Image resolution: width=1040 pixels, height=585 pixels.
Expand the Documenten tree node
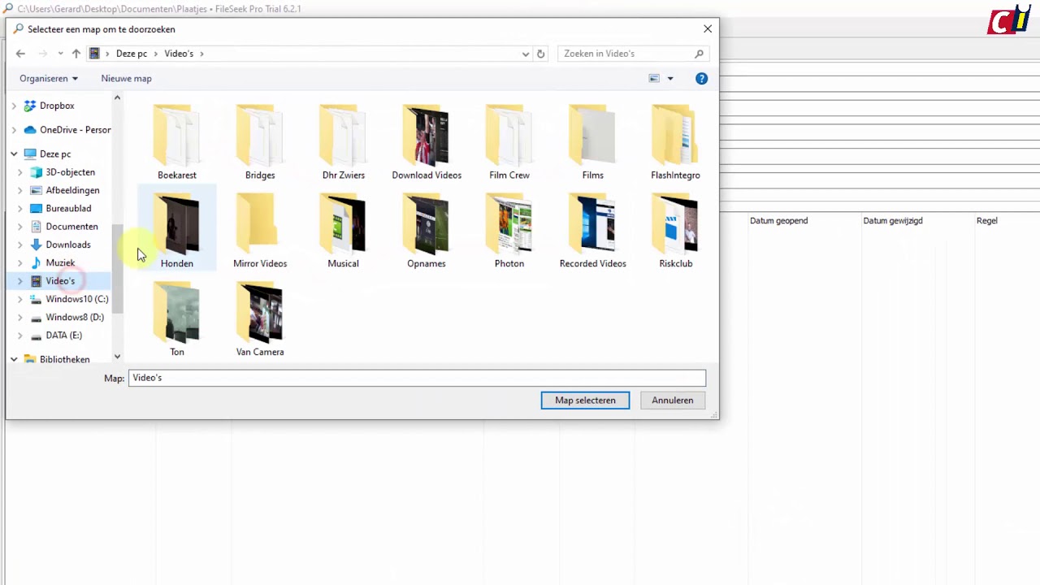[x=20, y=227]
